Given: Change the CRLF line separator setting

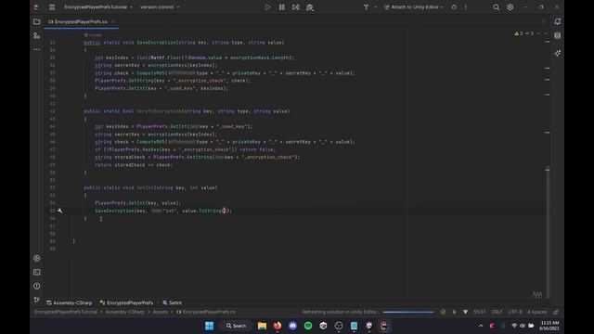Looking at the screenshot, I should coord(497,312).
